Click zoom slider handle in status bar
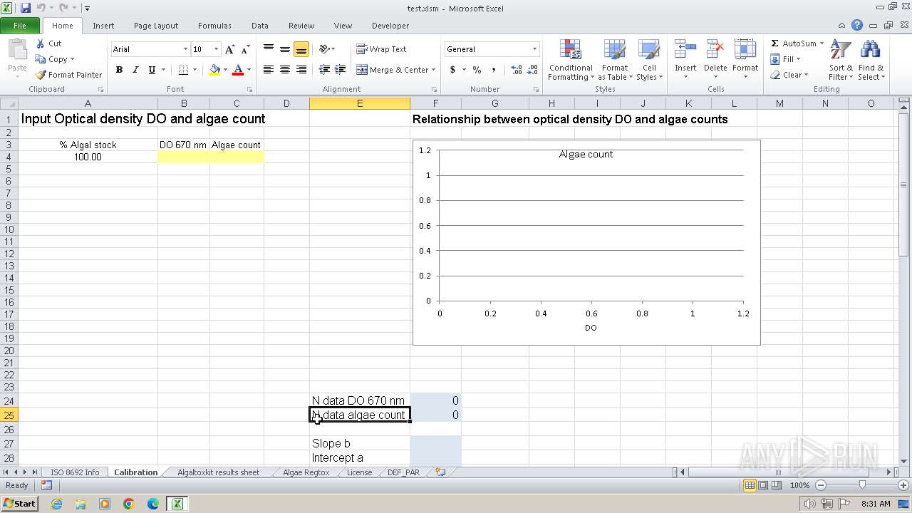This screenshot has width=912, height=513. (862, 485)
